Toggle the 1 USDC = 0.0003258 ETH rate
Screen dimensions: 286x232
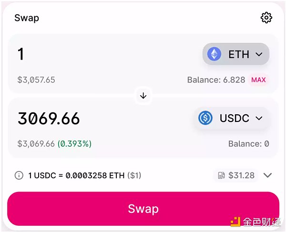click(85, 176)
